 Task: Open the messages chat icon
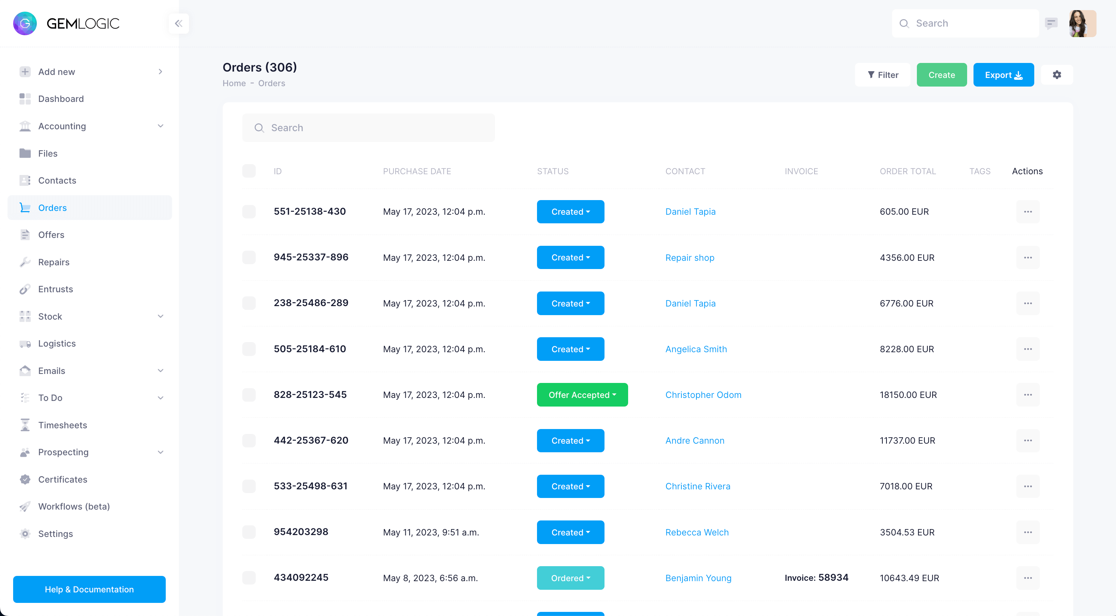pos(1051,23)
